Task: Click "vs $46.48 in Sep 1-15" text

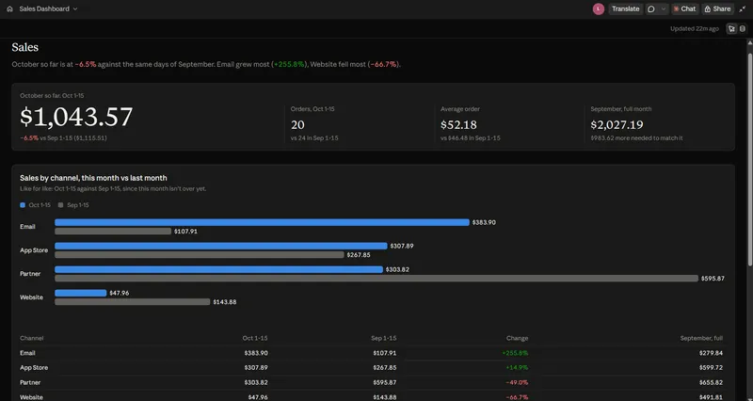Action: pyautogui.click(x=470, y=138)
